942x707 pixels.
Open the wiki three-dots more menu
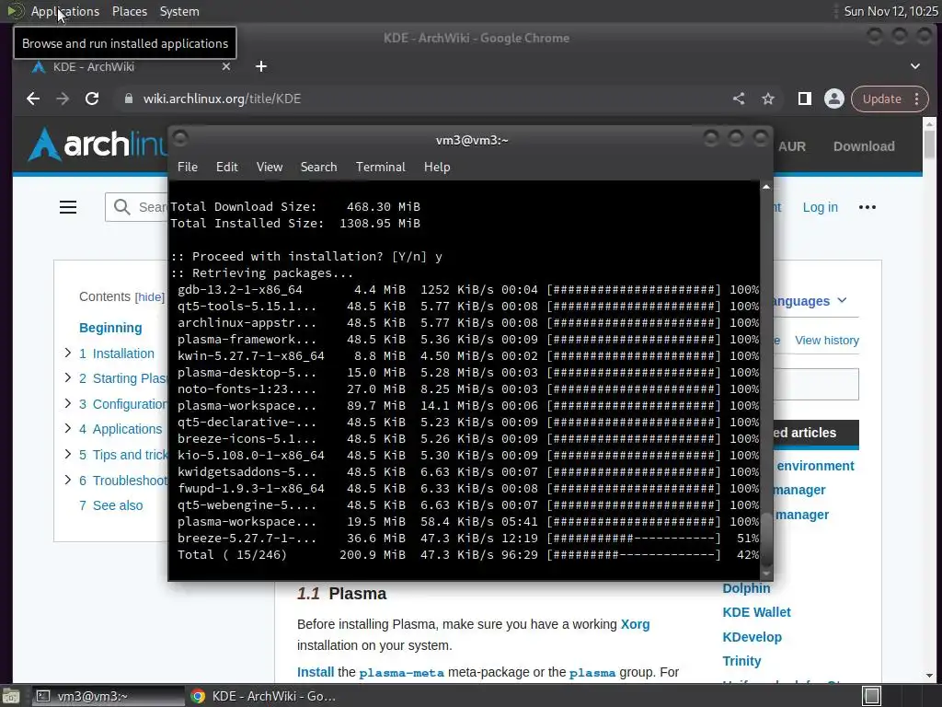point(867,207)
